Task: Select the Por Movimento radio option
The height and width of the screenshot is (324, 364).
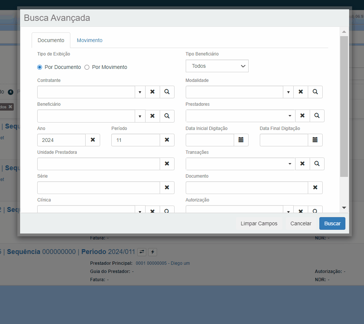Action: pos(87,67)
